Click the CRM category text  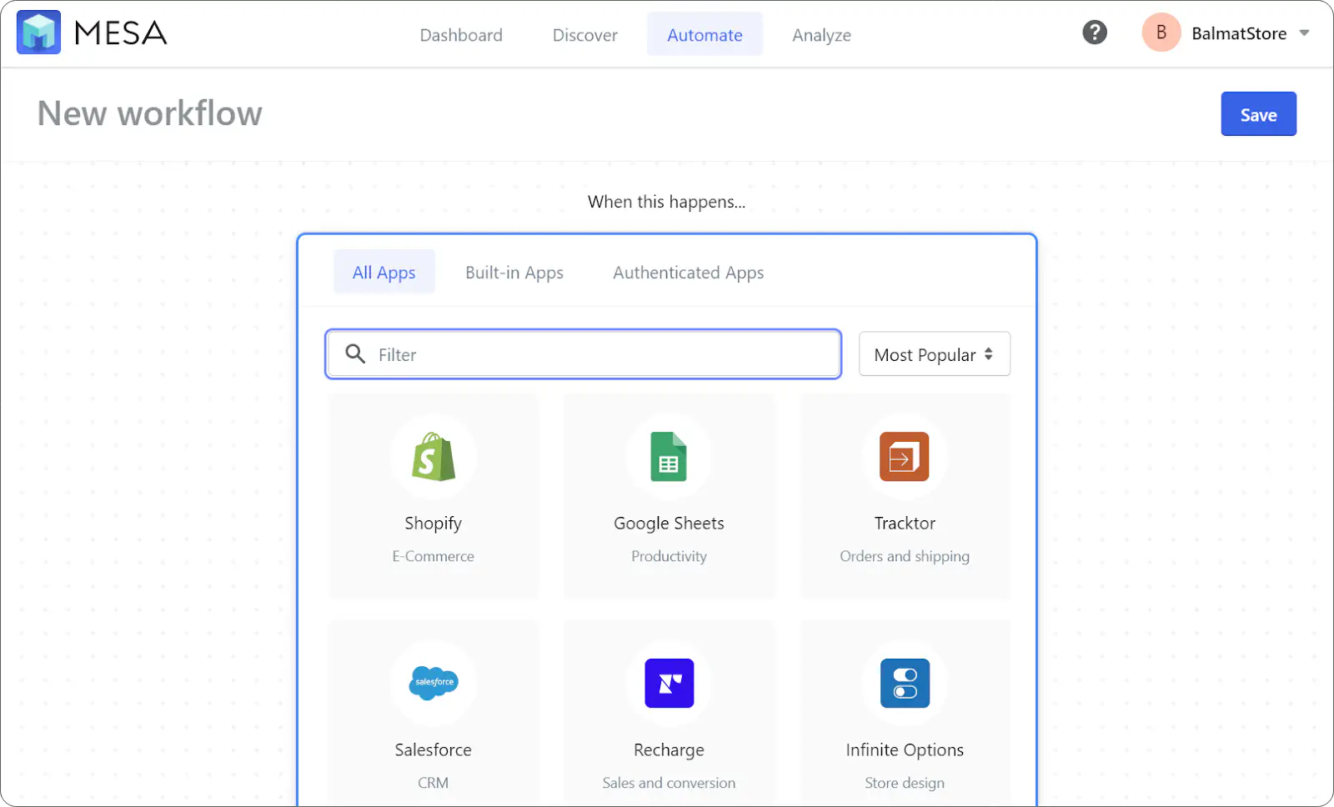pos(434,783)
